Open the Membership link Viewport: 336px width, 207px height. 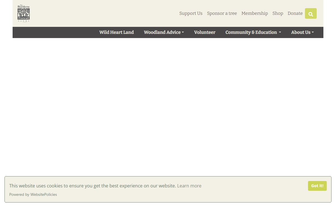(255, 13)
